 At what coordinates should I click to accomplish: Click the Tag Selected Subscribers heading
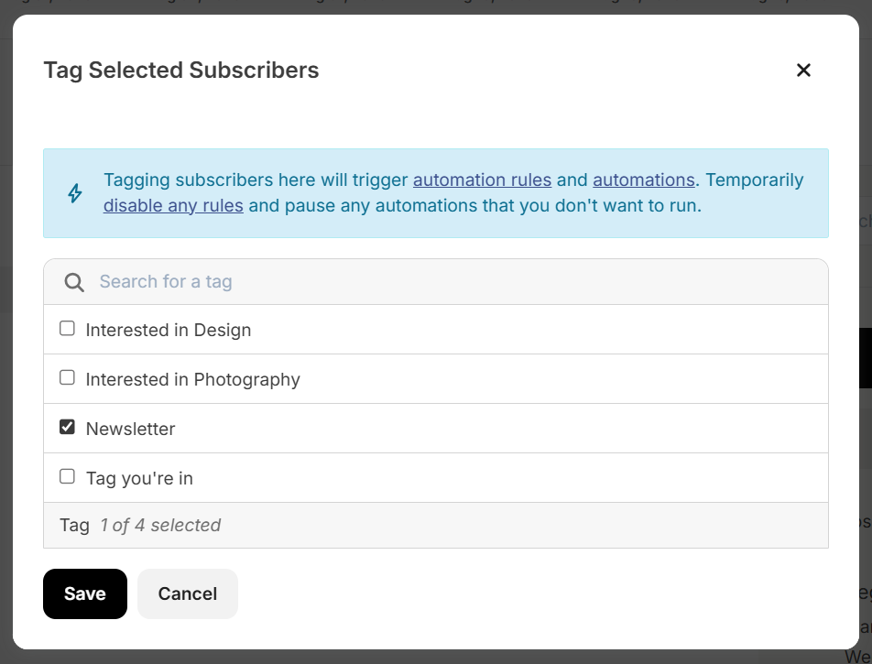[x=181, y=71]
